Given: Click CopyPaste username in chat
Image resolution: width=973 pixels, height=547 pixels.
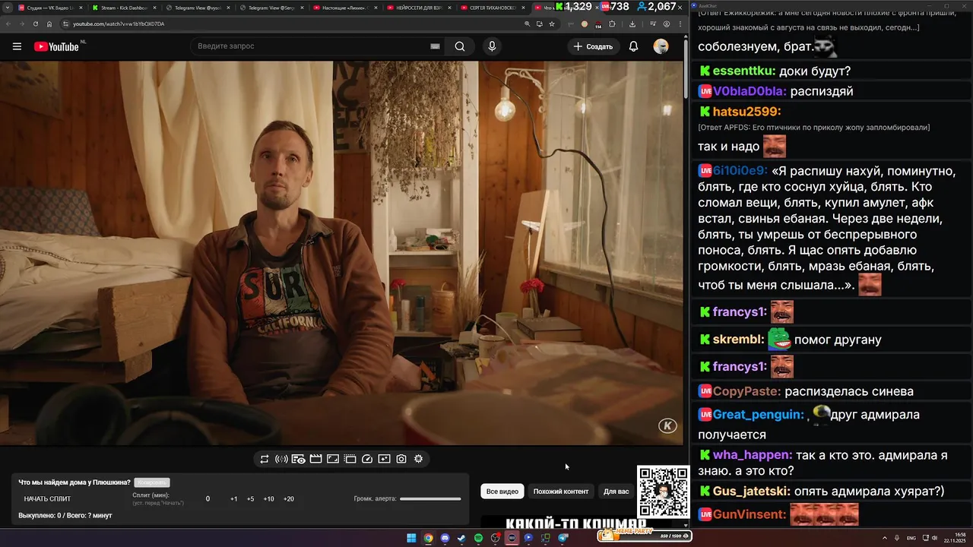Looking at the screenshot, I should 746,391.
